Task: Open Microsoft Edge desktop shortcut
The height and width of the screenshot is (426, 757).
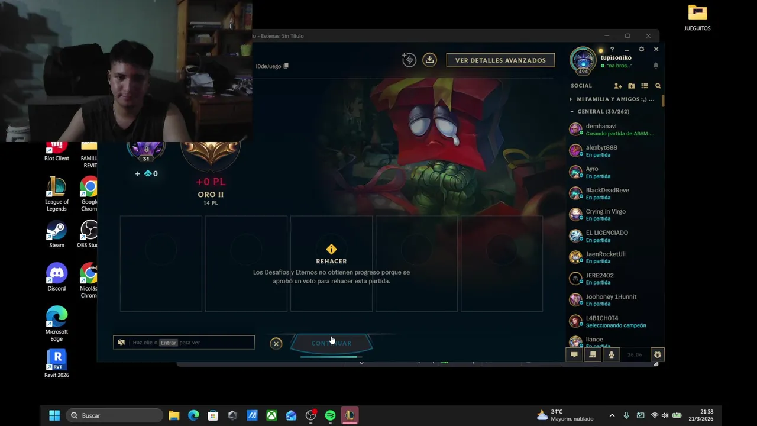Action: click(x=57, y=324)
